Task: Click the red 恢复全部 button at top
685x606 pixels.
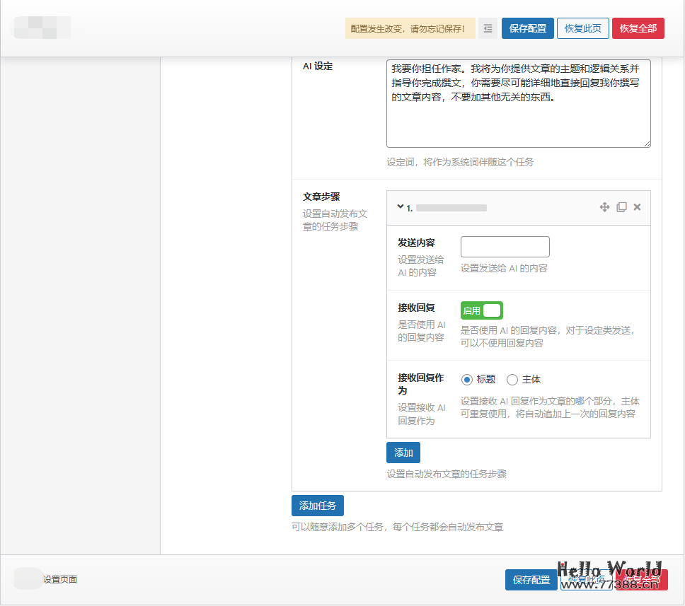Action: point(638,28)
